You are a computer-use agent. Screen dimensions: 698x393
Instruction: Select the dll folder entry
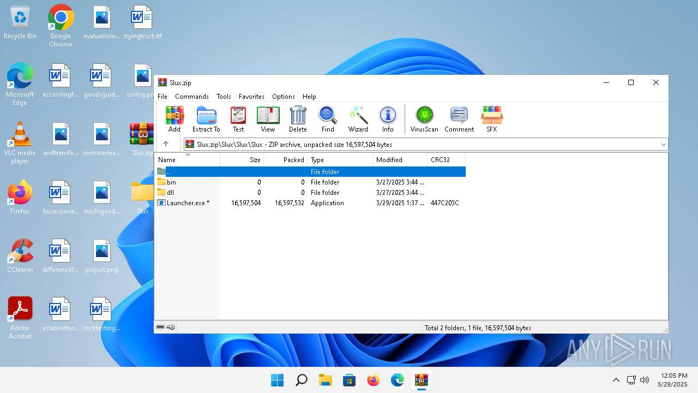[310, 192]
